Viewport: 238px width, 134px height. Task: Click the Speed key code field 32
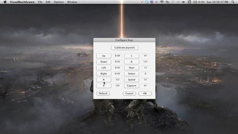145,79
